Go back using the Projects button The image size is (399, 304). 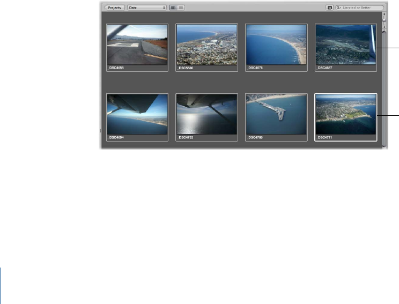114,8
